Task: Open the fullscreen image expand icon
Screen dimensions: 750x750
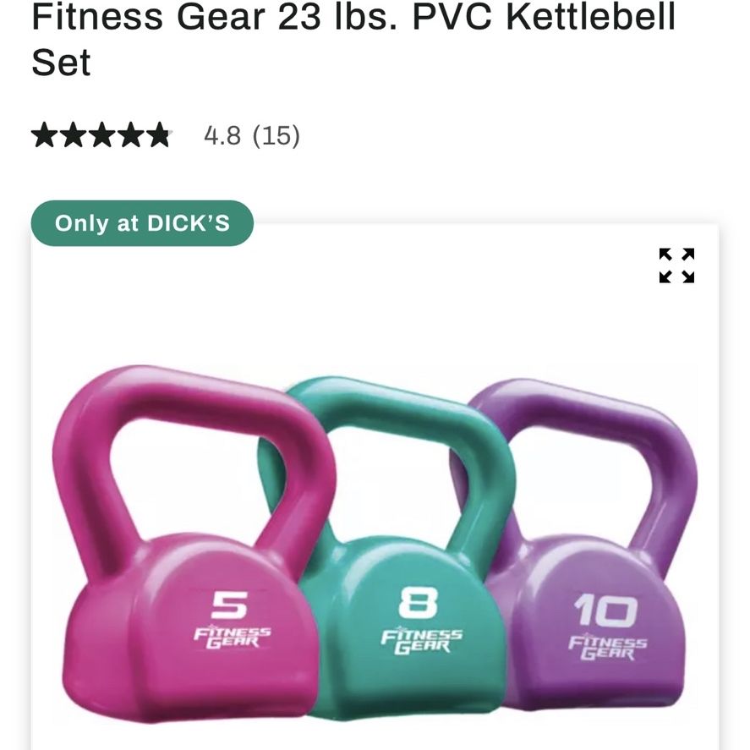Action: pos(676,266)
